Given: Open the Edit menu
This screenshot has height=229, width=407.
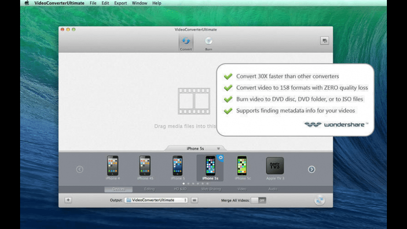Looking at the screenshot, I should (x=105, y=3).
